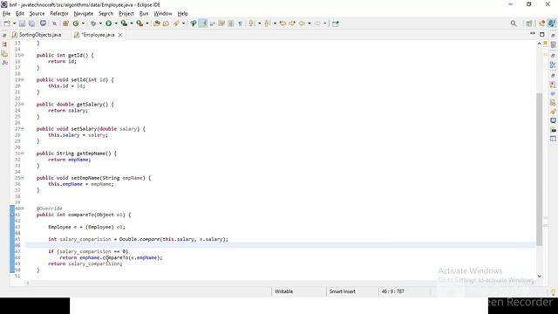
Task: Click the editor vertical scrollbar thumb
Action: pyautogui.click(x=539, y=169)
